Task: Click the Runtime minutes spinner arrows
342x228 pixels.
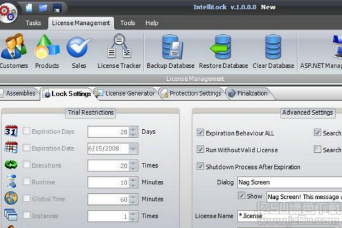Action: 132,183
